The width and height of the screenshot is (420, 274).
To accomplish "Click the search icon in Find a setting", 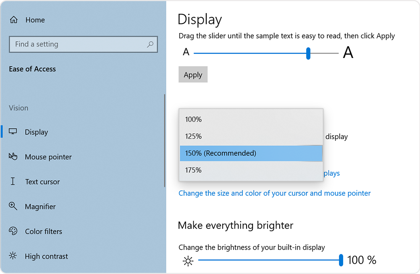I will click(150, 44).
